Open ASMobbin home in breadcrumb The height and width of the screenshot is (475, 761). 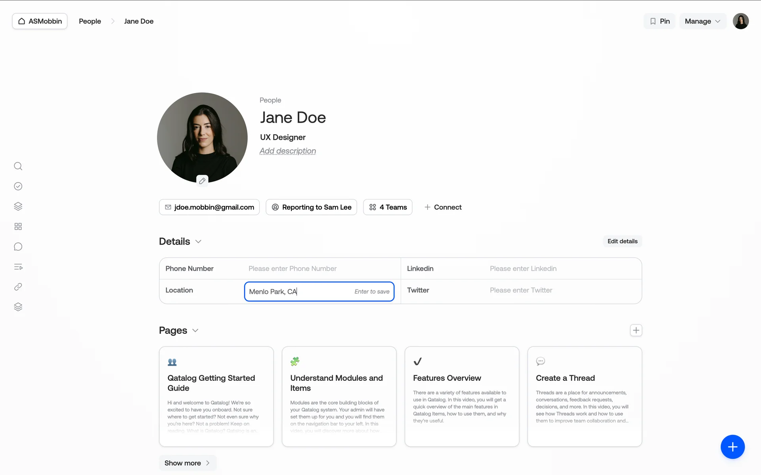click(x=40, y=21)
